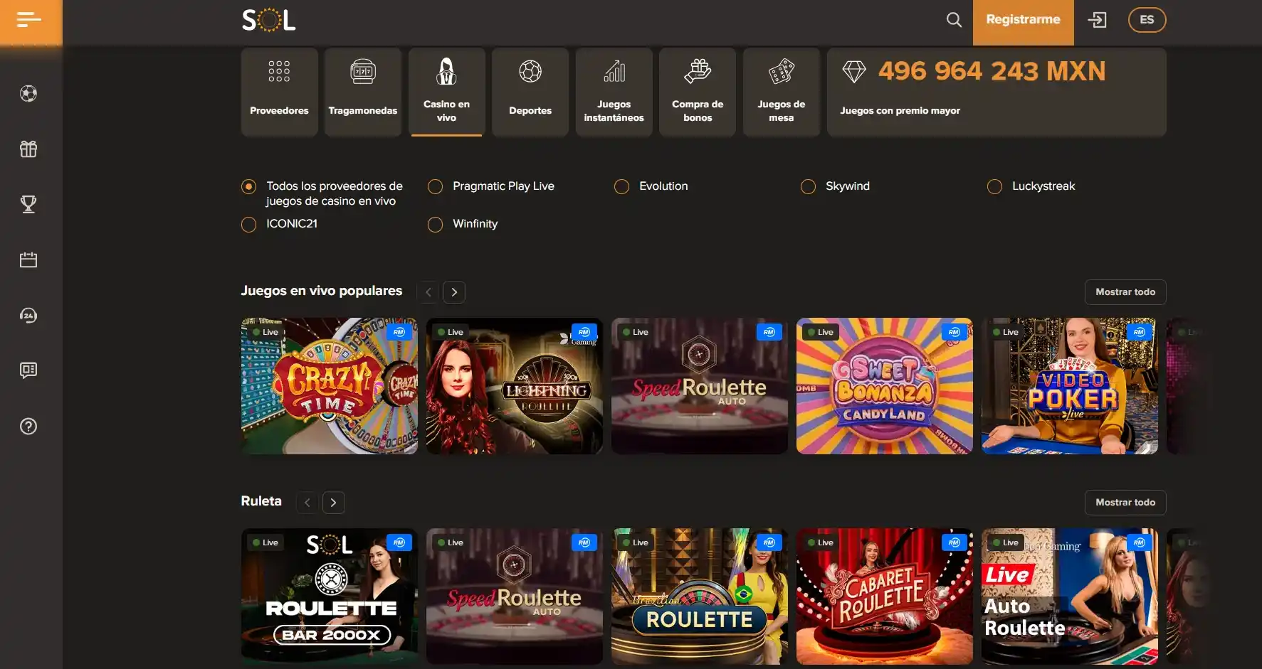The width and height of the screenshot is (1262, 669).
Task: Click RM badge on Brazilian Roulette card
Action: point(769,542)
